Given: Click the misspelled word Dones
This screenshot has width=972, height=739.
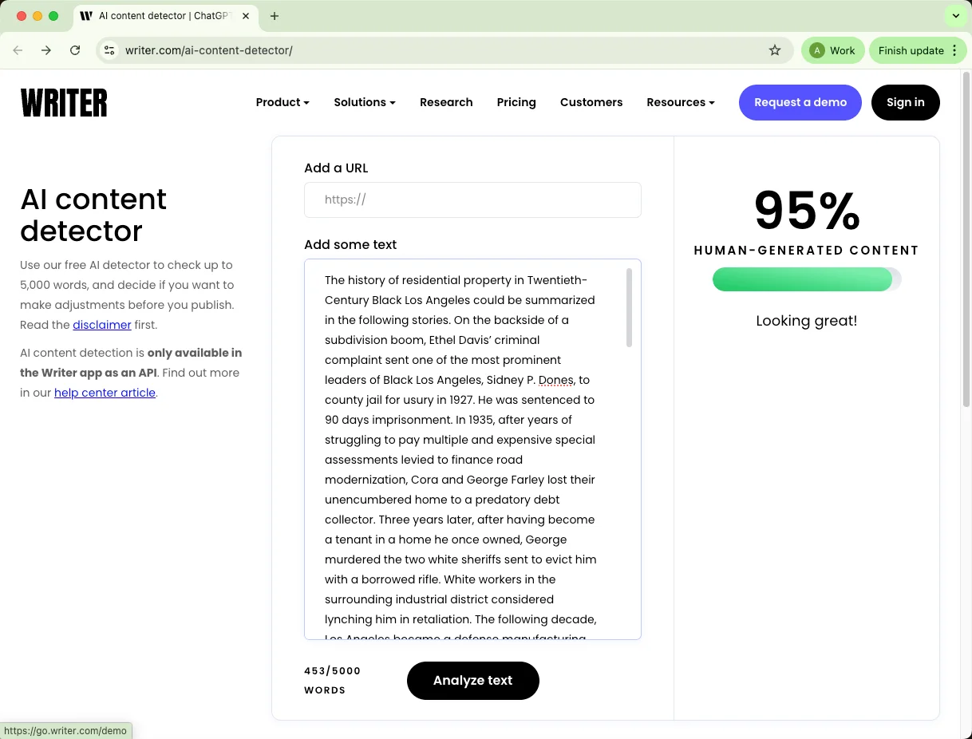Looking at the screenshot, I should click(556, 380).
